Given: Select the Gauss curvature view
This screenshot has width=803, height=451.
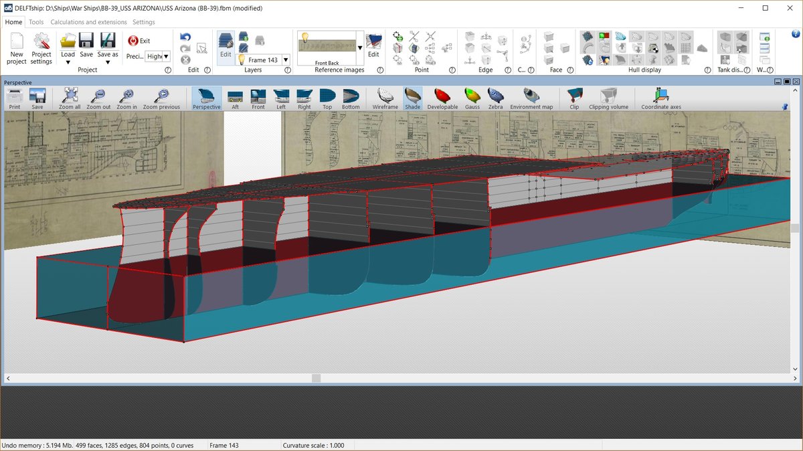Looking at the screenshot, I should tap(472, 98).
